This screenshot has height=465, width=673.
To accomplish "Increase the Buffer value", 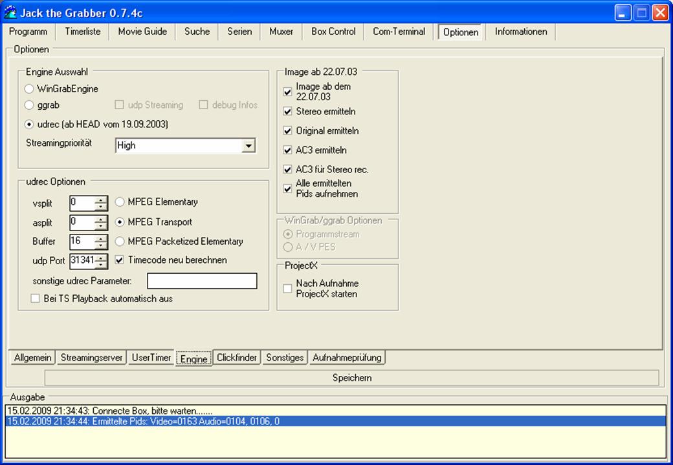I will [x=101, y=238].
